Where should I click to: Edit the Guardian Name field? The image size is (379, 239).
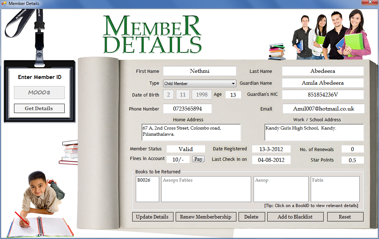(323, 83)
